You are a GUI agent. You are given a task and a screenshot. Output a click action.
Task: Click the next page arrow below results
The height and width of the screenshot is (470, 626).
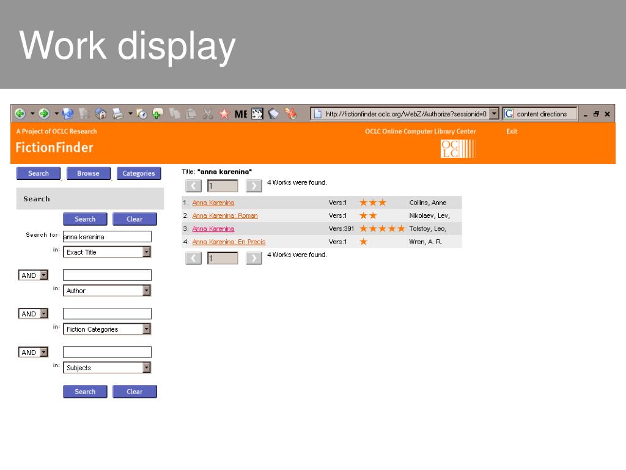tap(254, 258)
